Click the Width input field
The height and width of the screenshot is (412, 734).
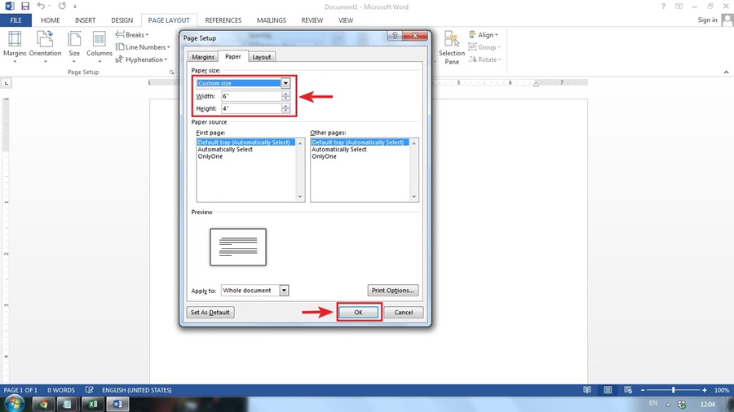click(x=251, y=96)
